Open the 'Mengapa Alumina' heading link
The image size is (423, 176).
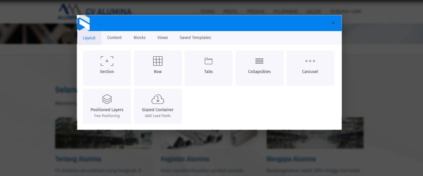pyautogui.click(x=291, y=159)
